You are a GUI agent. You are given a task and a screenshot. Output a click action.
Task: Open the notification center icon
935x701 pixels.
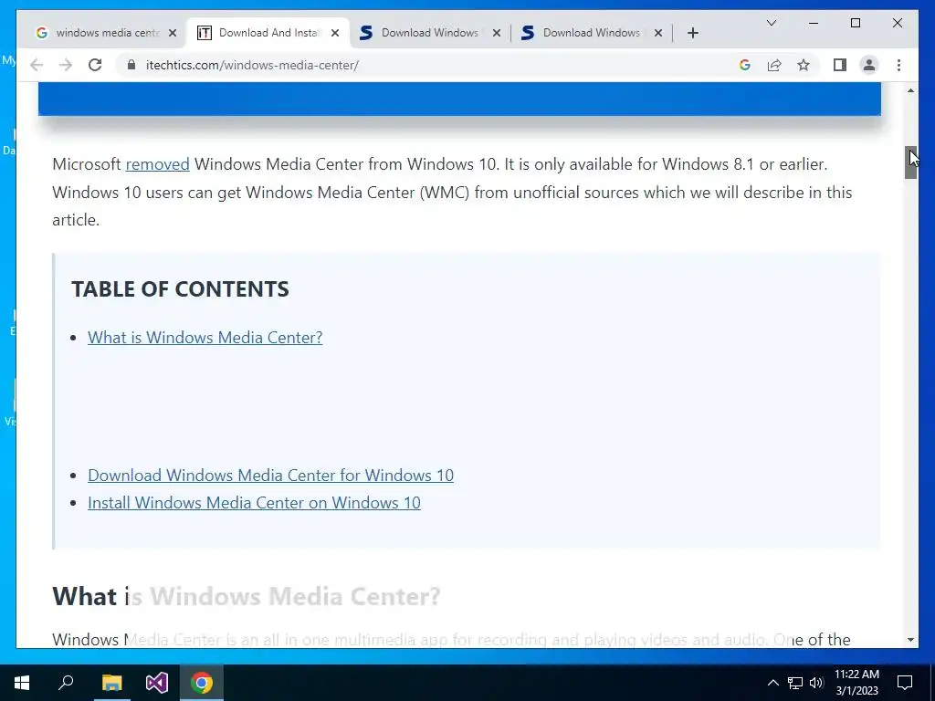click(905, 683)
